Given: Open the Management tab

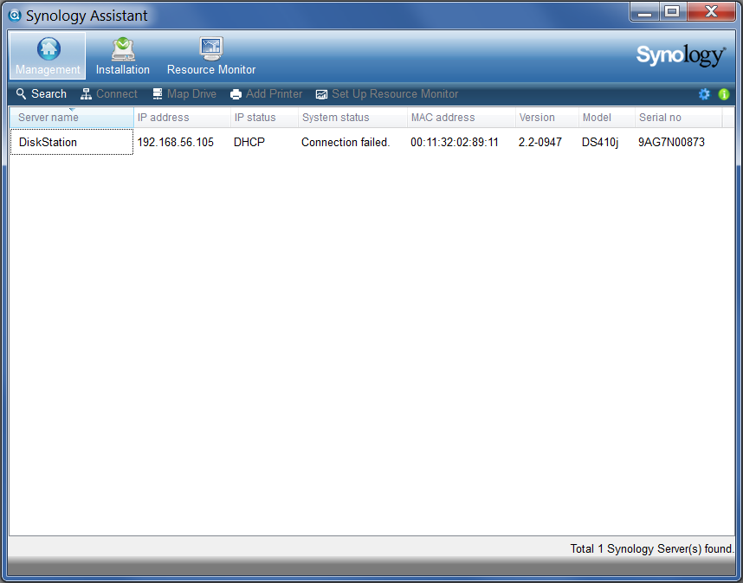Looking at the screenshot, I should coord(48,56).
